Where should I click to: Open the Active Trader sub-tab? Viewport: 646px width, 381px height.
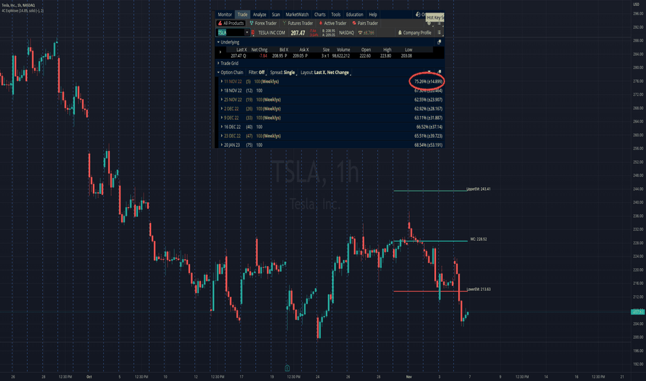click(333, 23)
